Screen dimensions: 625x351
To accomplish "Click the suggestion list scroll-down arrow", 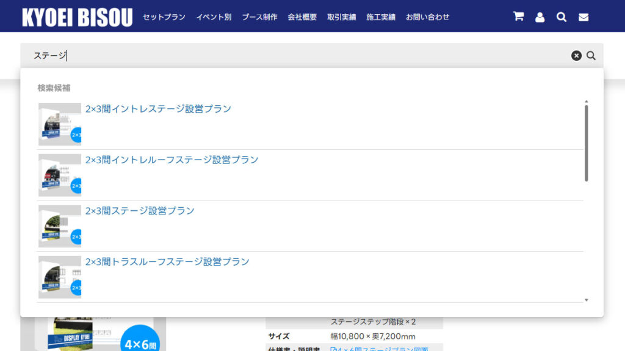I will pos(586,300).
